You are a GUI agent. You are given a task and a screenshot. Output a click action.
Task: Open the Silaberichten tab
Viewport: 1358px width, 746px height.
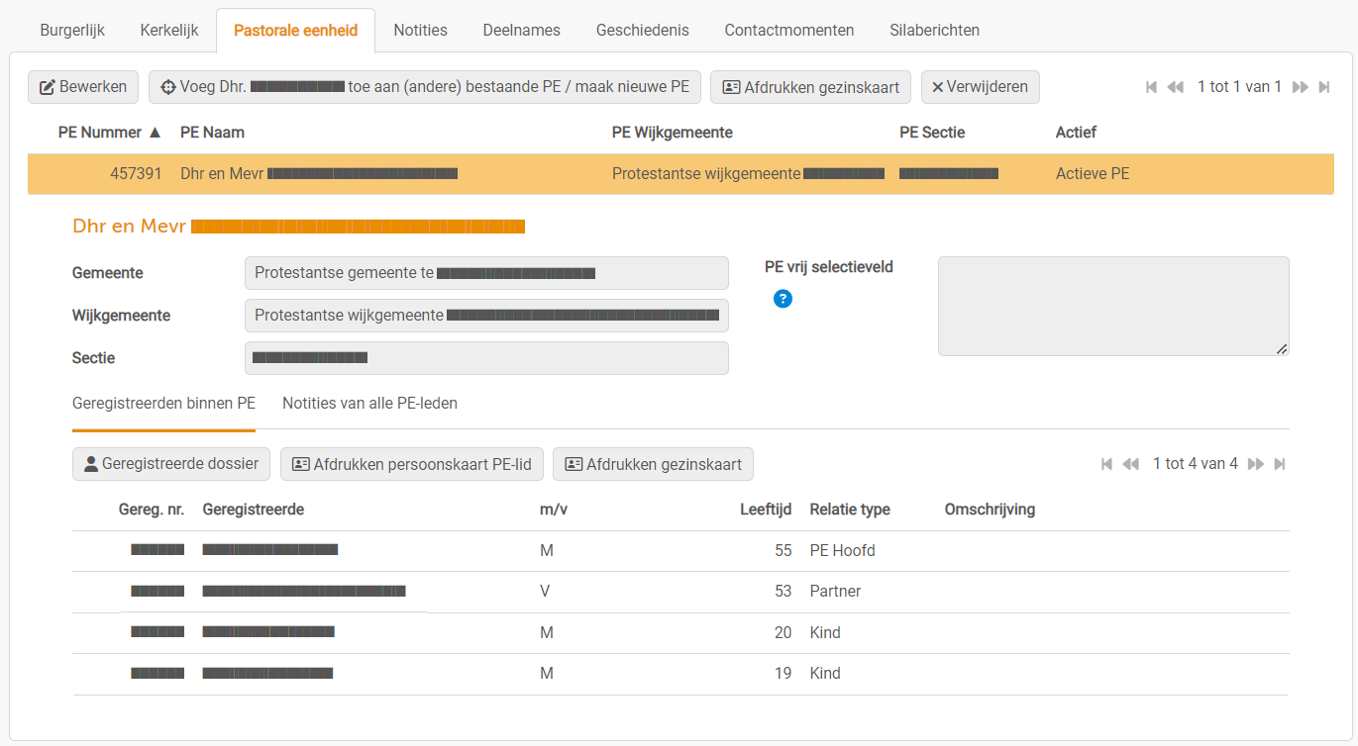pos(935,30)
